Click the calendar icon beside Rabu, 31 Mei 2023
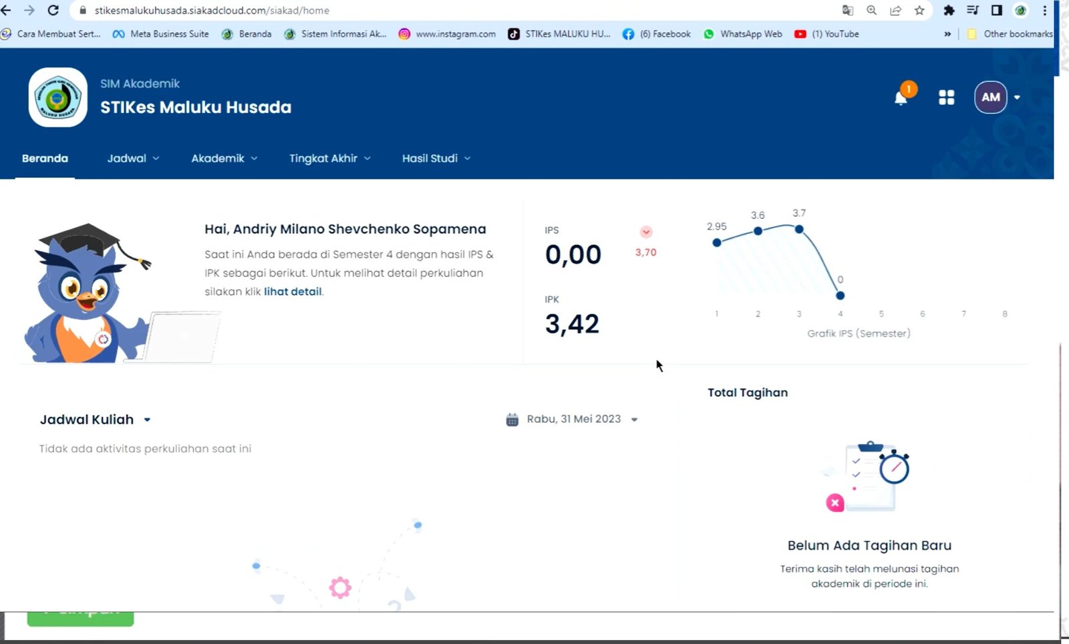This screenshot has width=1069, height=644. 512,420
